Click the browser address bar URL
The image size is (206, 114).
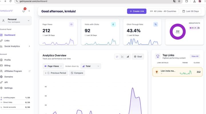point(33,1)
